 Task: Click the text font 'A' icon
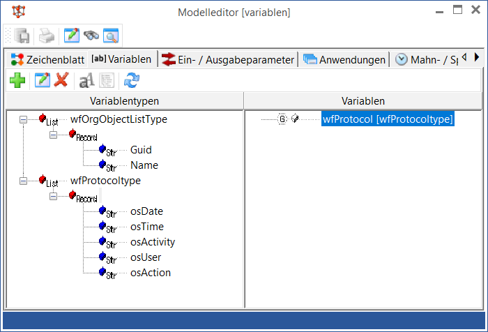[x=86, y=81]
